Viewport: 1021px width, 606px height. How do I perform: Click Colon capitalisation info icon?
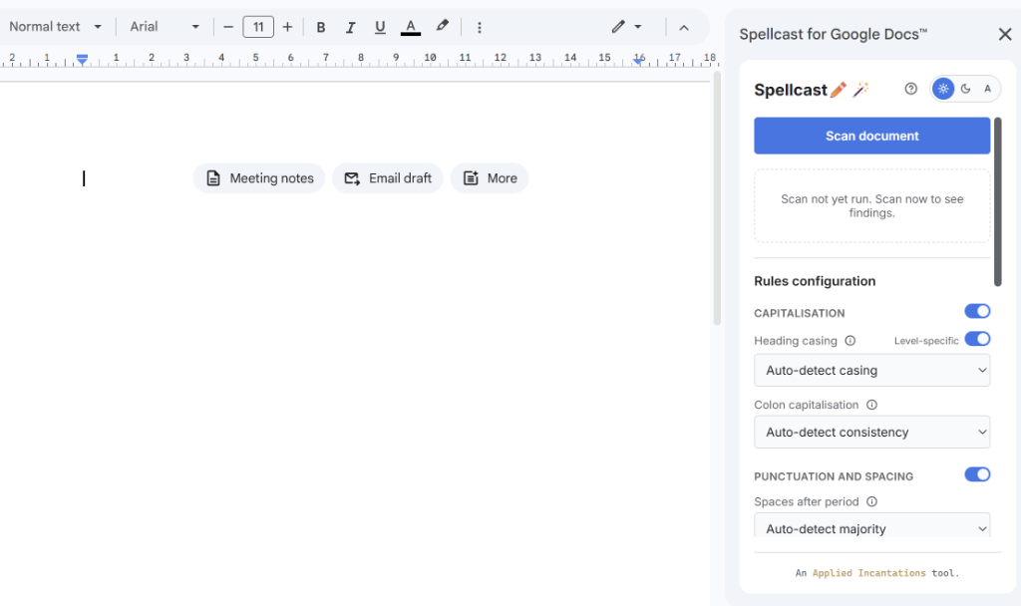click(871, 405)
